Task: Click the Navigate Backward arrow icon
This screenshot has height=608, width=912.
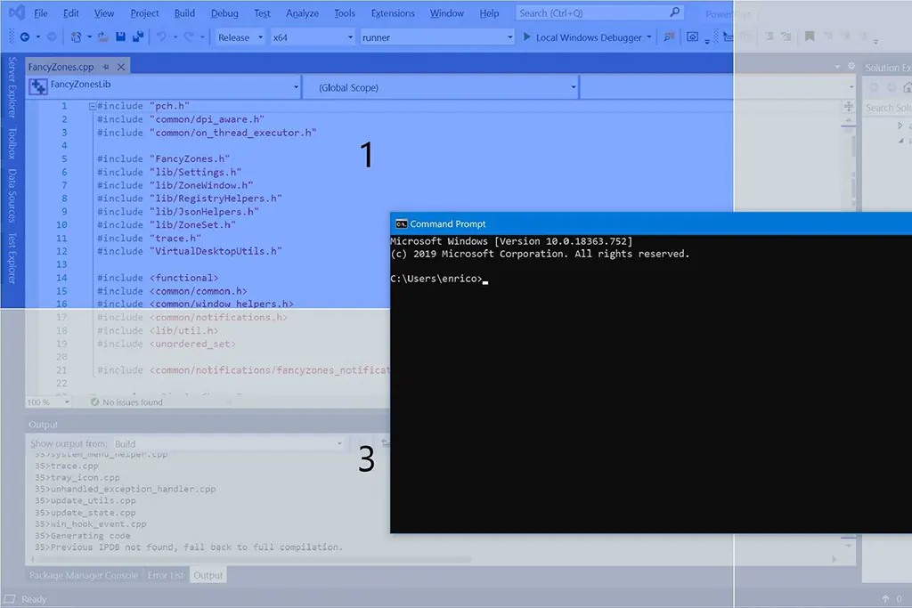Action: pos(24,36)
